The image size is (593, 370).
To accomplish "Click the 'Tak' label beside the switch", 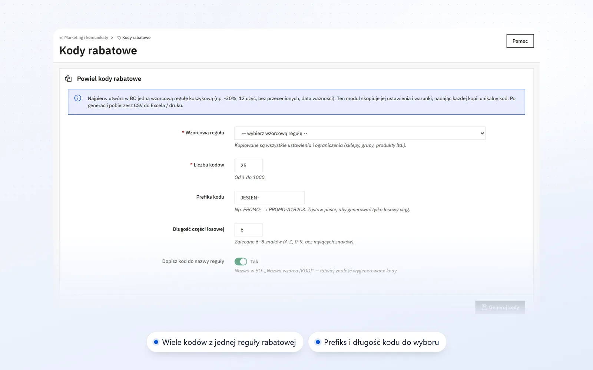I will point(254,262).
